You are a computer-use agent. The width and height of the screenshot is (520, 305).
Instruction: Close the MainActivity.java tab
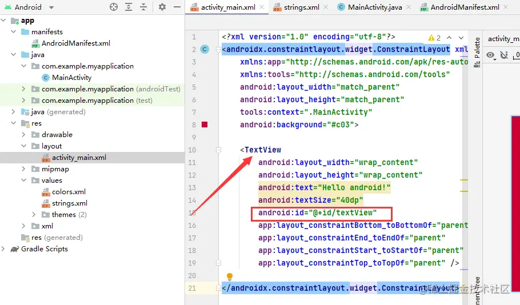tap(409, 7)
